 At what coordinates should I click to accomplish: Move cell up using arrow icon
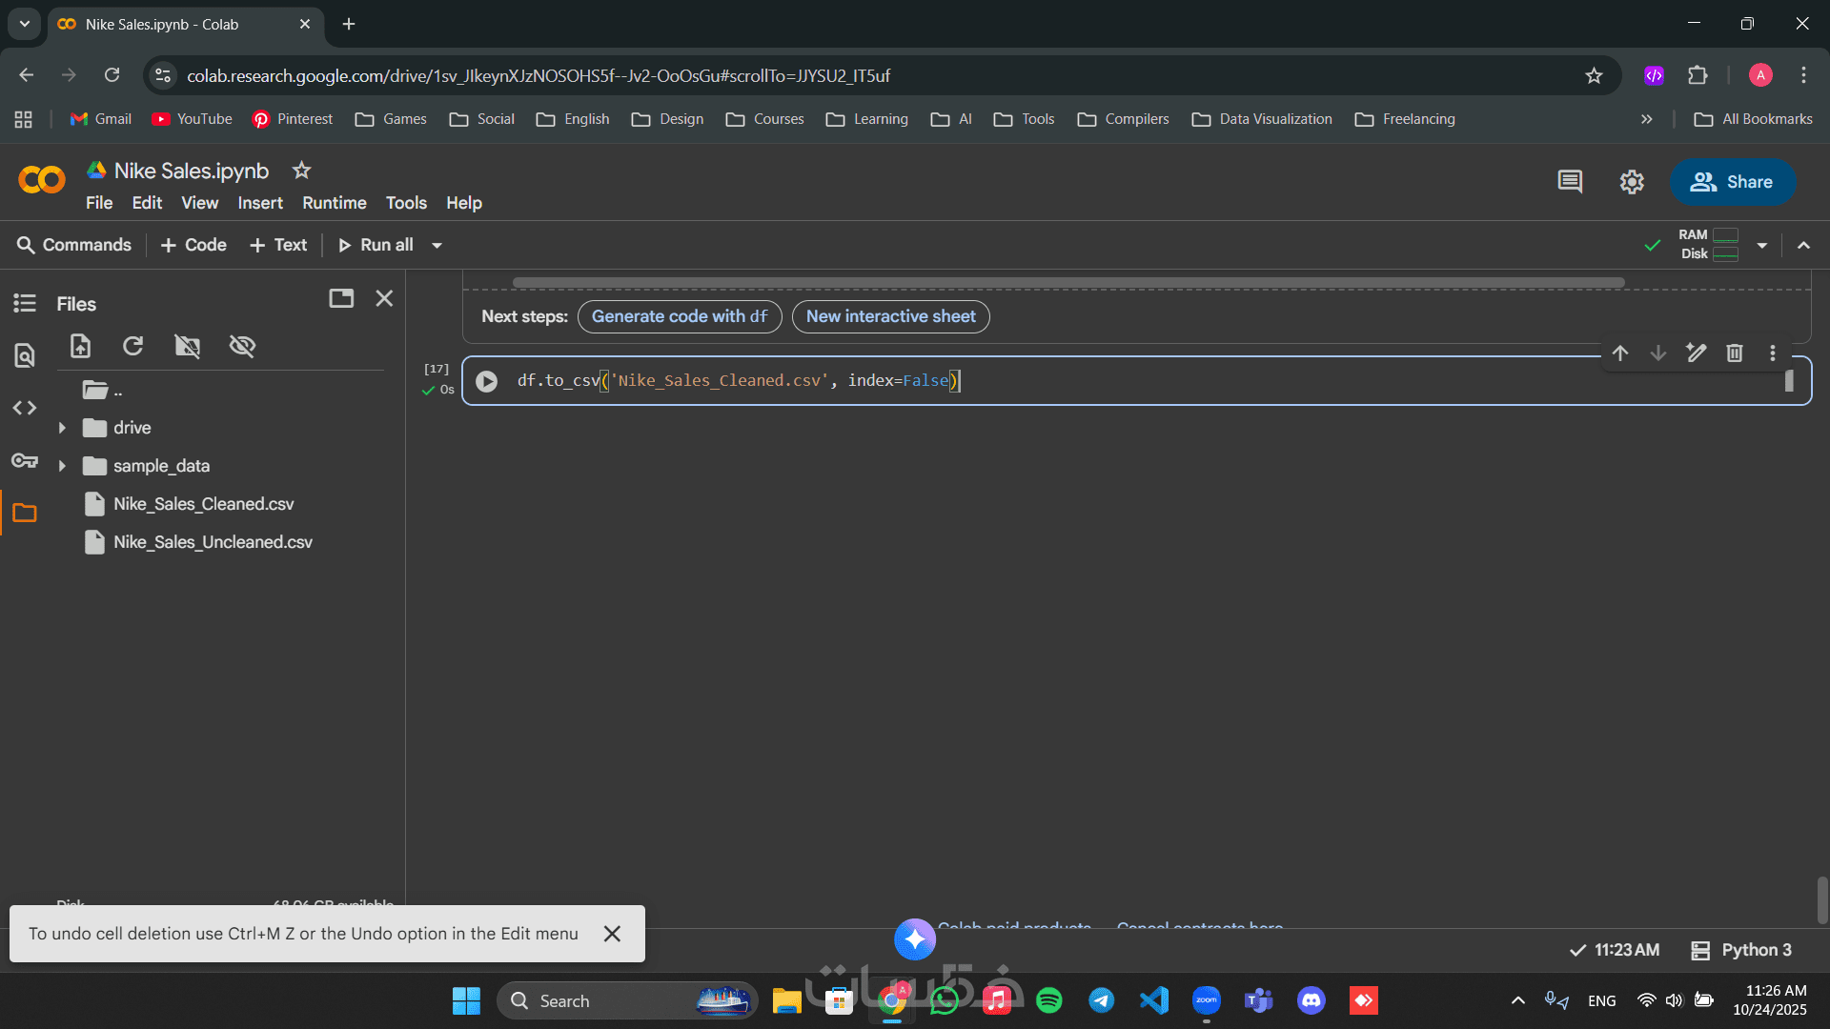(x=1620, y=353)
